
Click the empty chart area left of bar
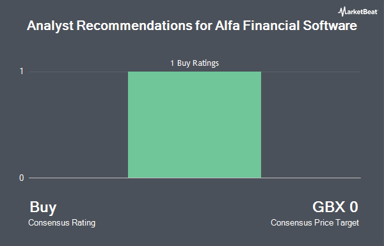coord(78,125)
